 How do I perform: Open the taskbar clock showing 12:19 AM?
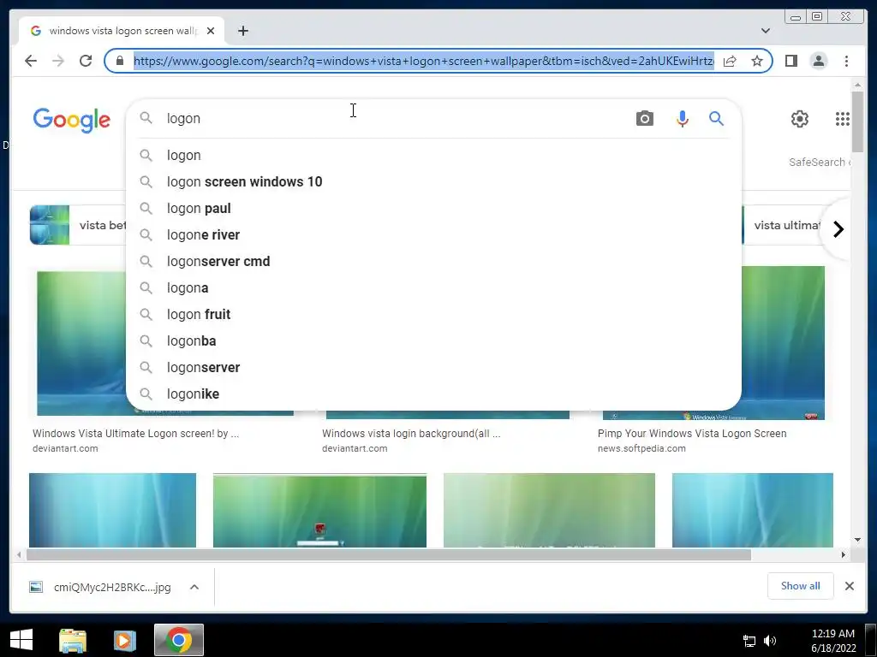click(x=832, y=641)
